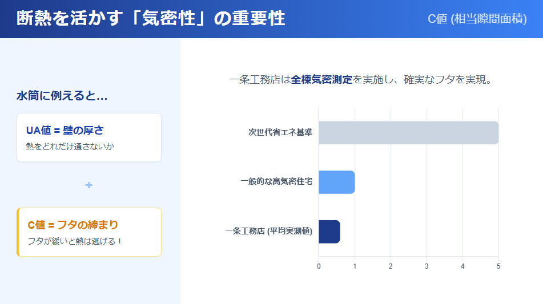Select the C値 = フタの締まり card title

(x=73, y=225)
